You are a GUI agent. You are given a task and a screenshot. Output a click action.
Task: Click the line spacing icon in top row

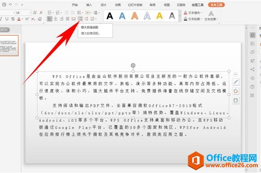96,13
